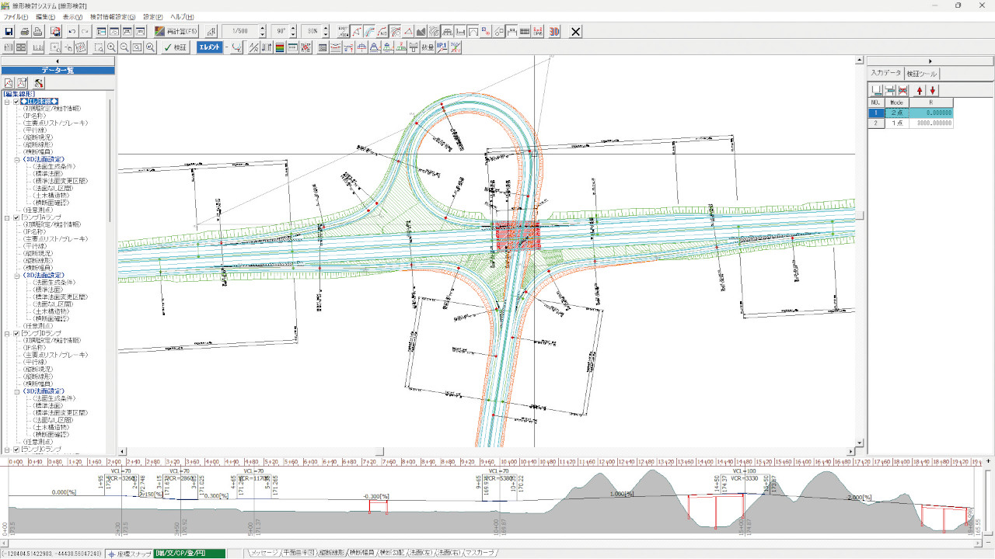Decrease the 90° angle with down spinner
The height and width of the screenshot is (559, 995).
293,35
